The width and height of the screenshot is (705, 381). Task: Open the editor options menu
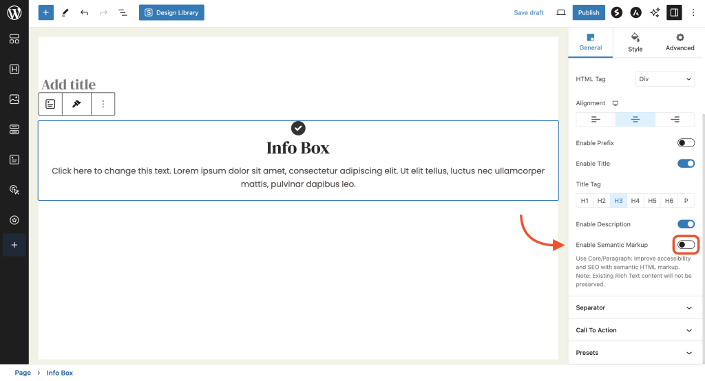click(x=693, y=12)
